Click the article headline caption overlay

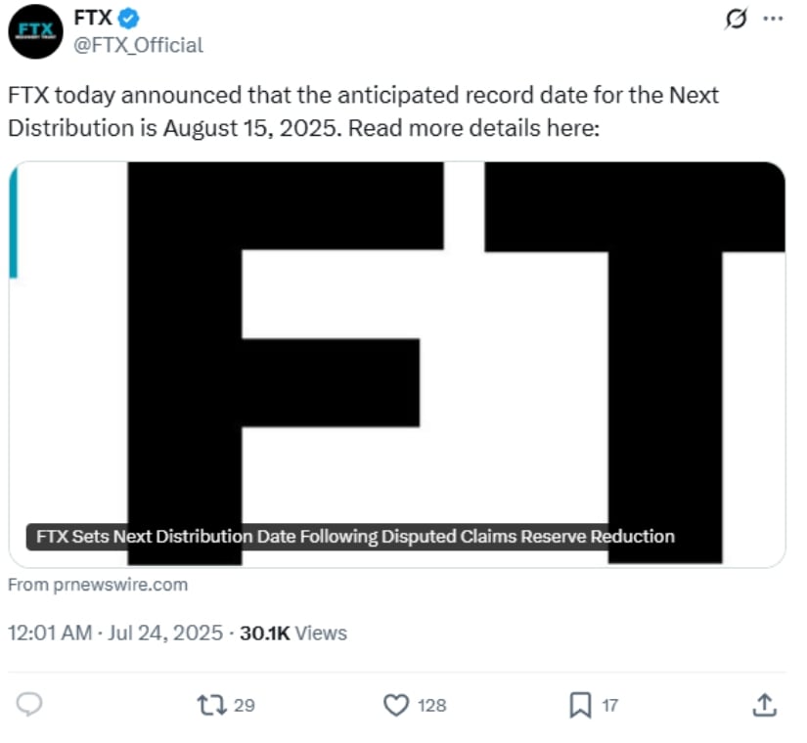[355, 537]
